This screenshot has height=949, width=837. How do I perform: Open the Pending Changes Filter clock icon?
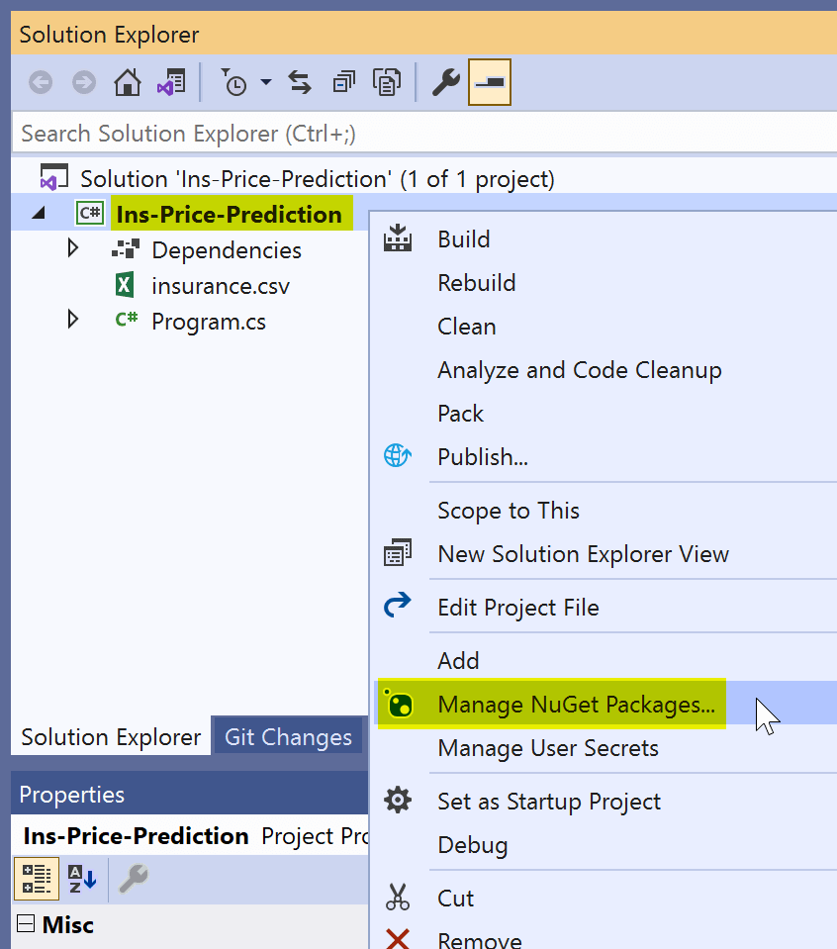tap(233, 82)
